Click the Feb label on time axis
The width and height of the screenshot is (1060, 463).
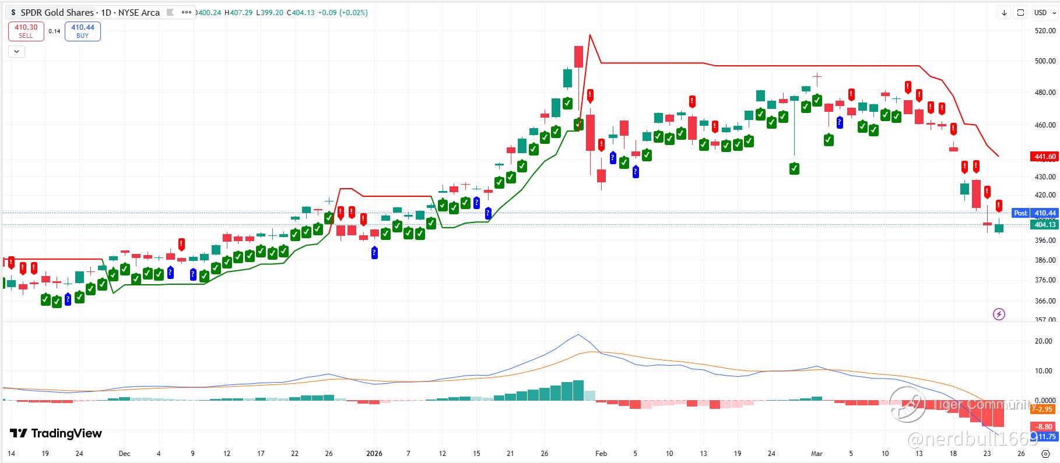601,454
